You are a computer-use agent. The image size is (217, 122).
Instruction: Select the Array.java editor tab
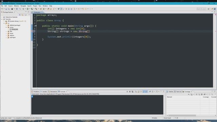[37, 12]
